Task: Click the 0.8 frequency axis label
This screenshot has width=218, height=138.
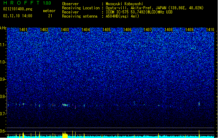Action: tap(3, 97)
